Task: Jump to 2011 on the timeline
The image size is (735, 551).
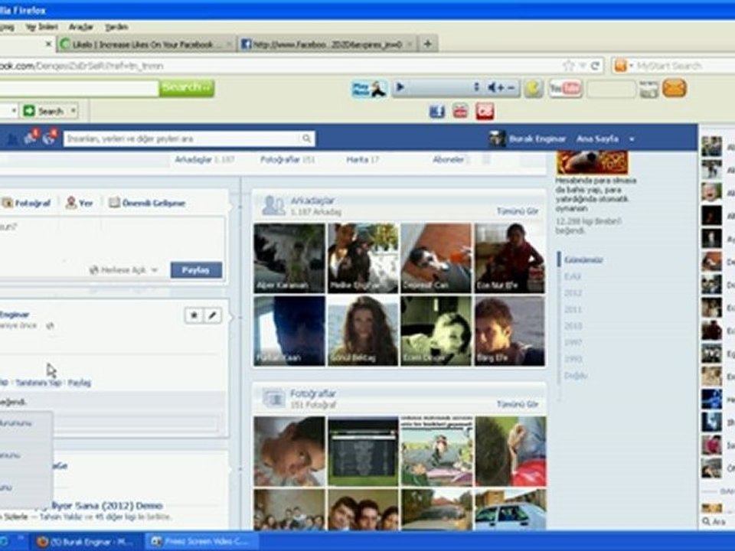Action: (573, 309)
